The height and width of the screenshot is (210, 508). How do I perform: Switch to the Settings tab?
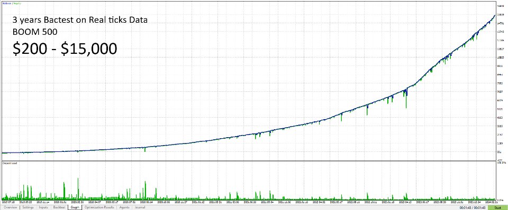click(28, 207)
